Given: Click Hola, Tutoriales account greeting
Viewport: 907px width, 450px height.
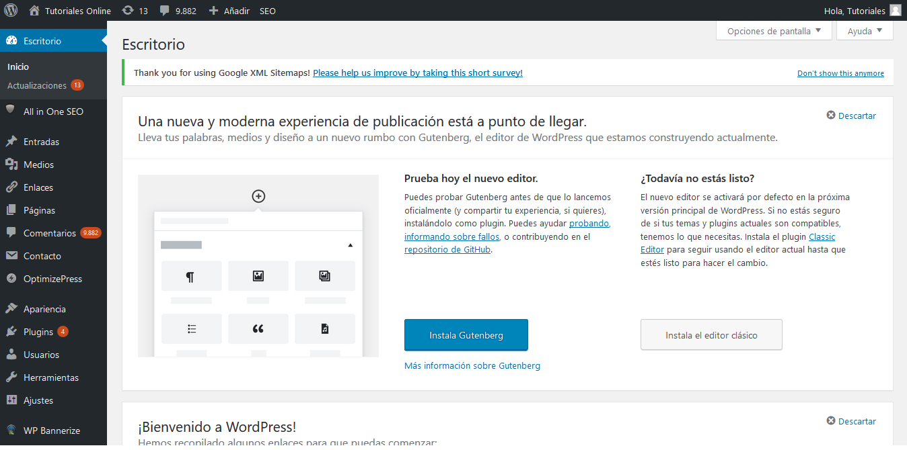Looking at the screenshot, I should [853, 11].
